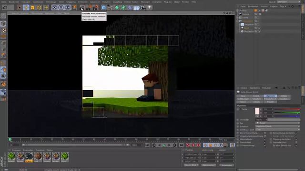Click the Intensität slider bar
Viewport: 305px width, 171px height.
click(x=284, y=120)
